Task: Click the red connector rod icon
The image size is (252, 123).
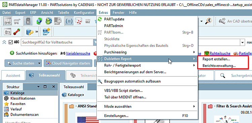Action: (x=17, y=31)
